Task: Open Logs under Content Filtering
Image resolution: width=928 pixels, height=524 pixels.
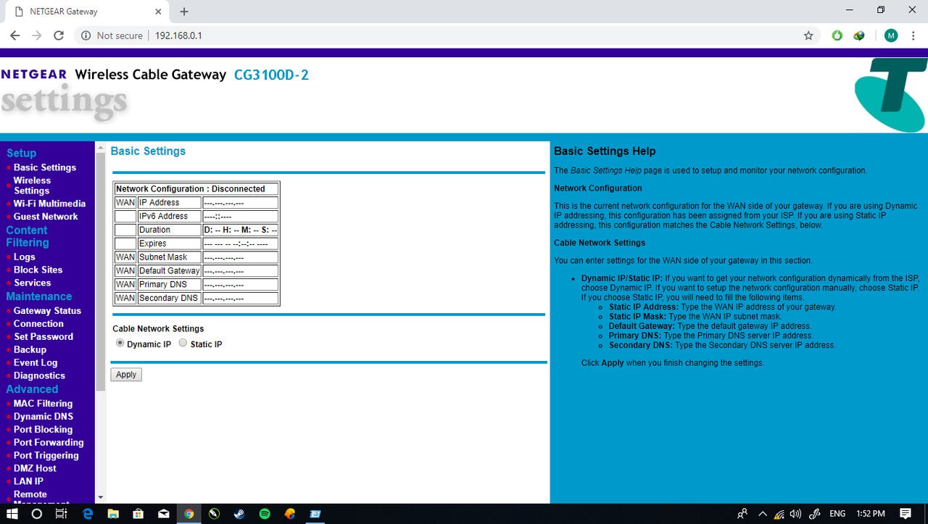Action: pyautogui.click(x=25, y=257)
